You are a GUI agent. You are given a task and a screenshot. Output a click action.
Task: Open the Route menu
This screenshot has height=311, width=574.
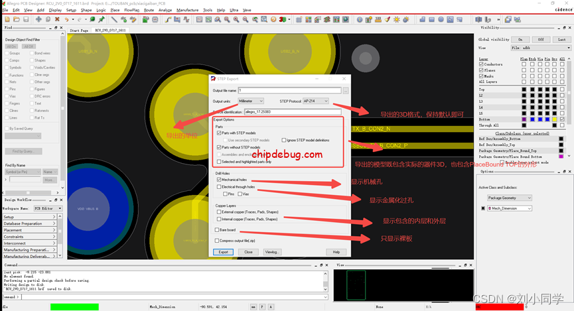pos(149,10)
